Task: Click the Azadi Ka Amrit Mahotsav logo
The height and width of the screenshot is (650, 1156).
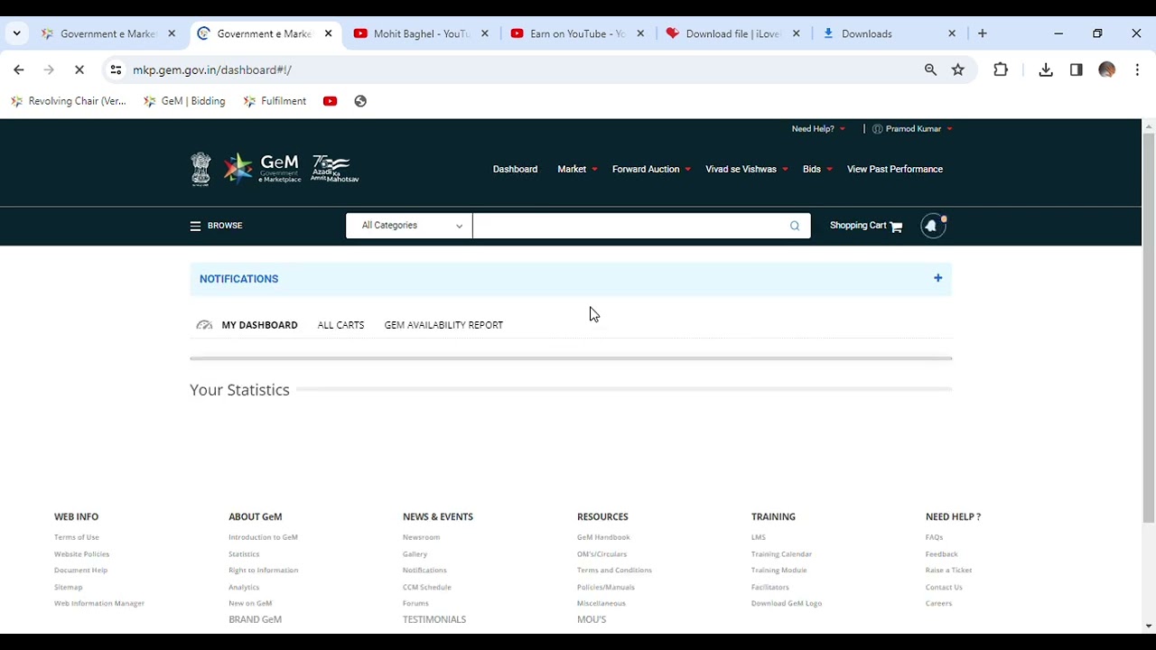Action: 335,169
